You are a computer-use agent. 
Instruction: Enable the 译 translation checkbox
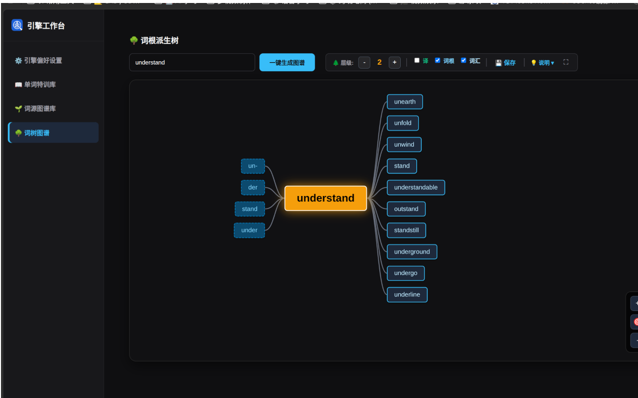[x=417, y=61]
